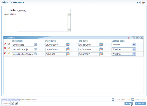Click the customer: column header
The image size is (147, 106).
17,41
